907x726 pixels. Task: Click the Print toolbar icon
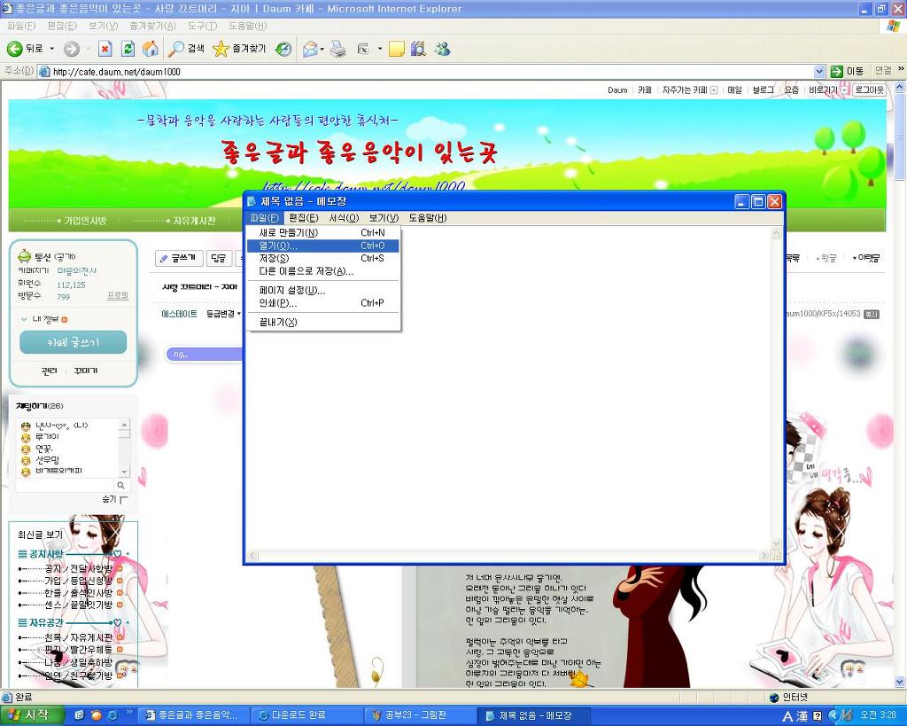pos(337,49)
